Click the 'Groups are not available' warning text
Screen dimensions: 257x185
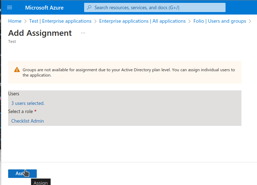pyautogui.click(x=129, y=72)
